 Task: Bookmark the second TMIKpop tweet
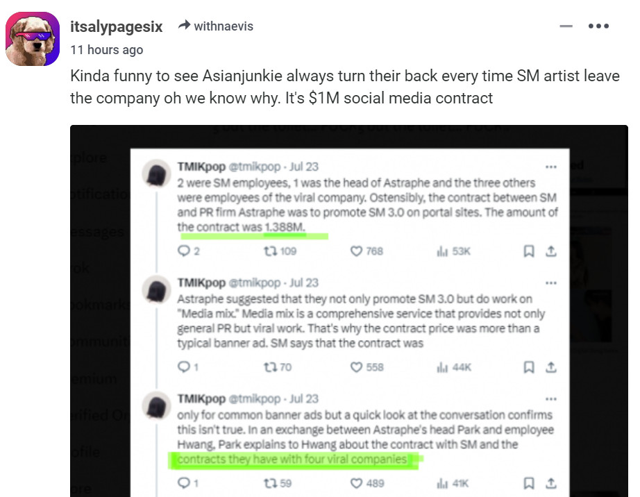(529, 367)
